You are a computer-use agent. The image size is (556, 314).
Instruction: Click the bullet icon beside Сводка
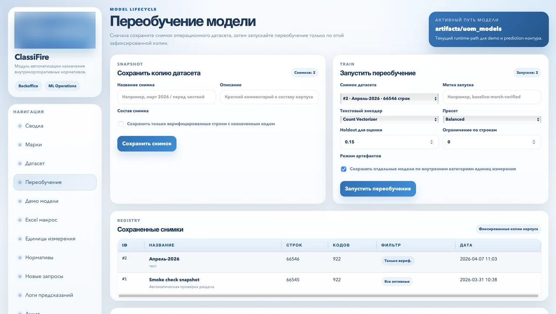coord(20,126)
